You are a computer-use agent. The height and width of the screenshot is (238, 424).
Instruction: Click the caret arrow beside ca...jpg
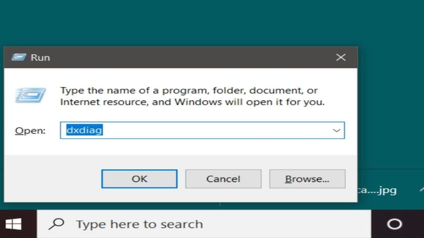(x=422, y=190)
